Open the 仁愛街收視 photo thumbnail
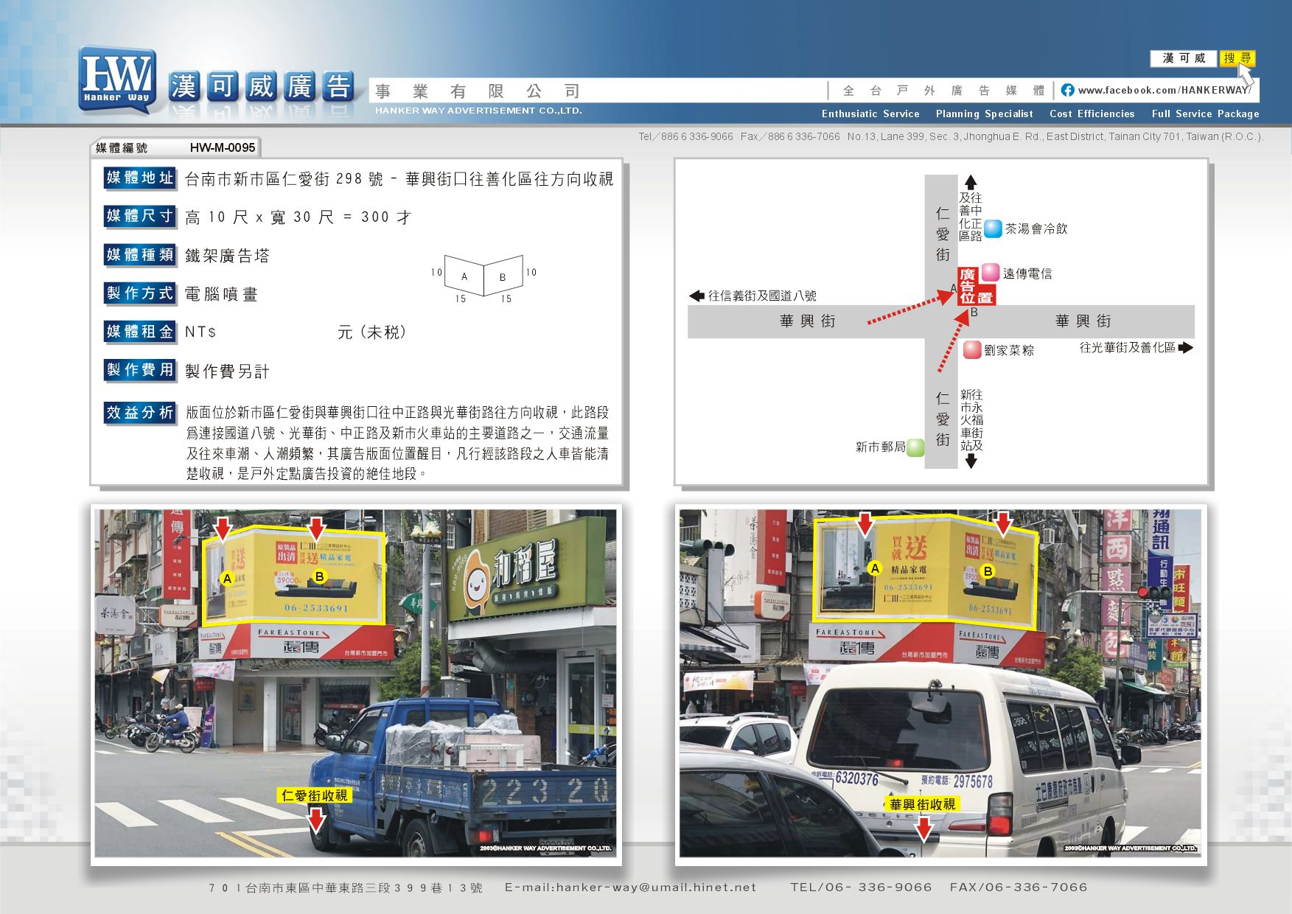 point(356,683)
